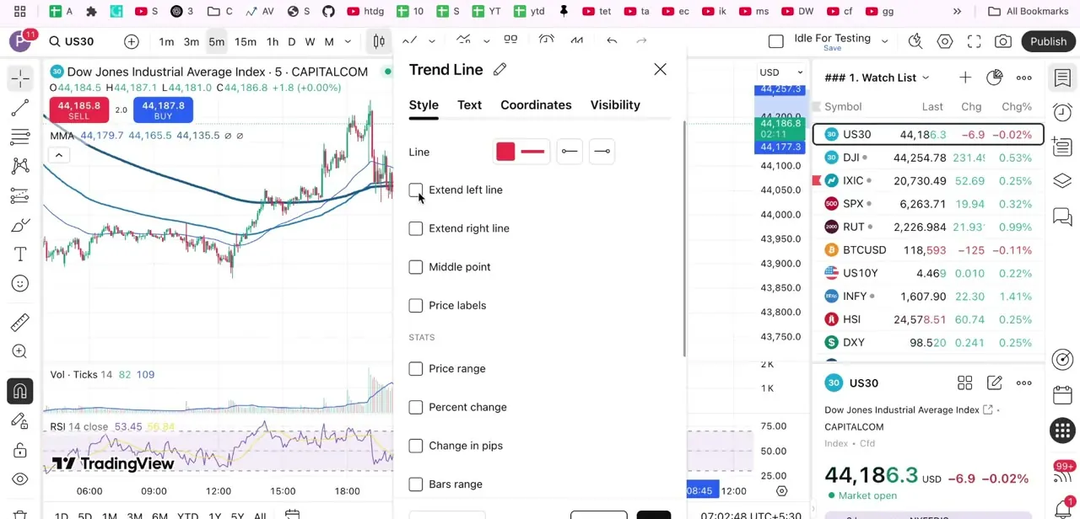The height and width of the screenshot is (519, 1080).
Task: Open the brush drawing tools
Action: [x=20, y=225]
